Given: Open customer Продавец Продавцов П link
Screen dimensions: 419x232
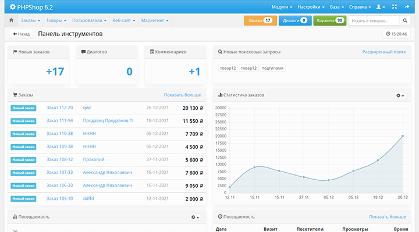Looking at the screenshot, I should pos(108,121).
